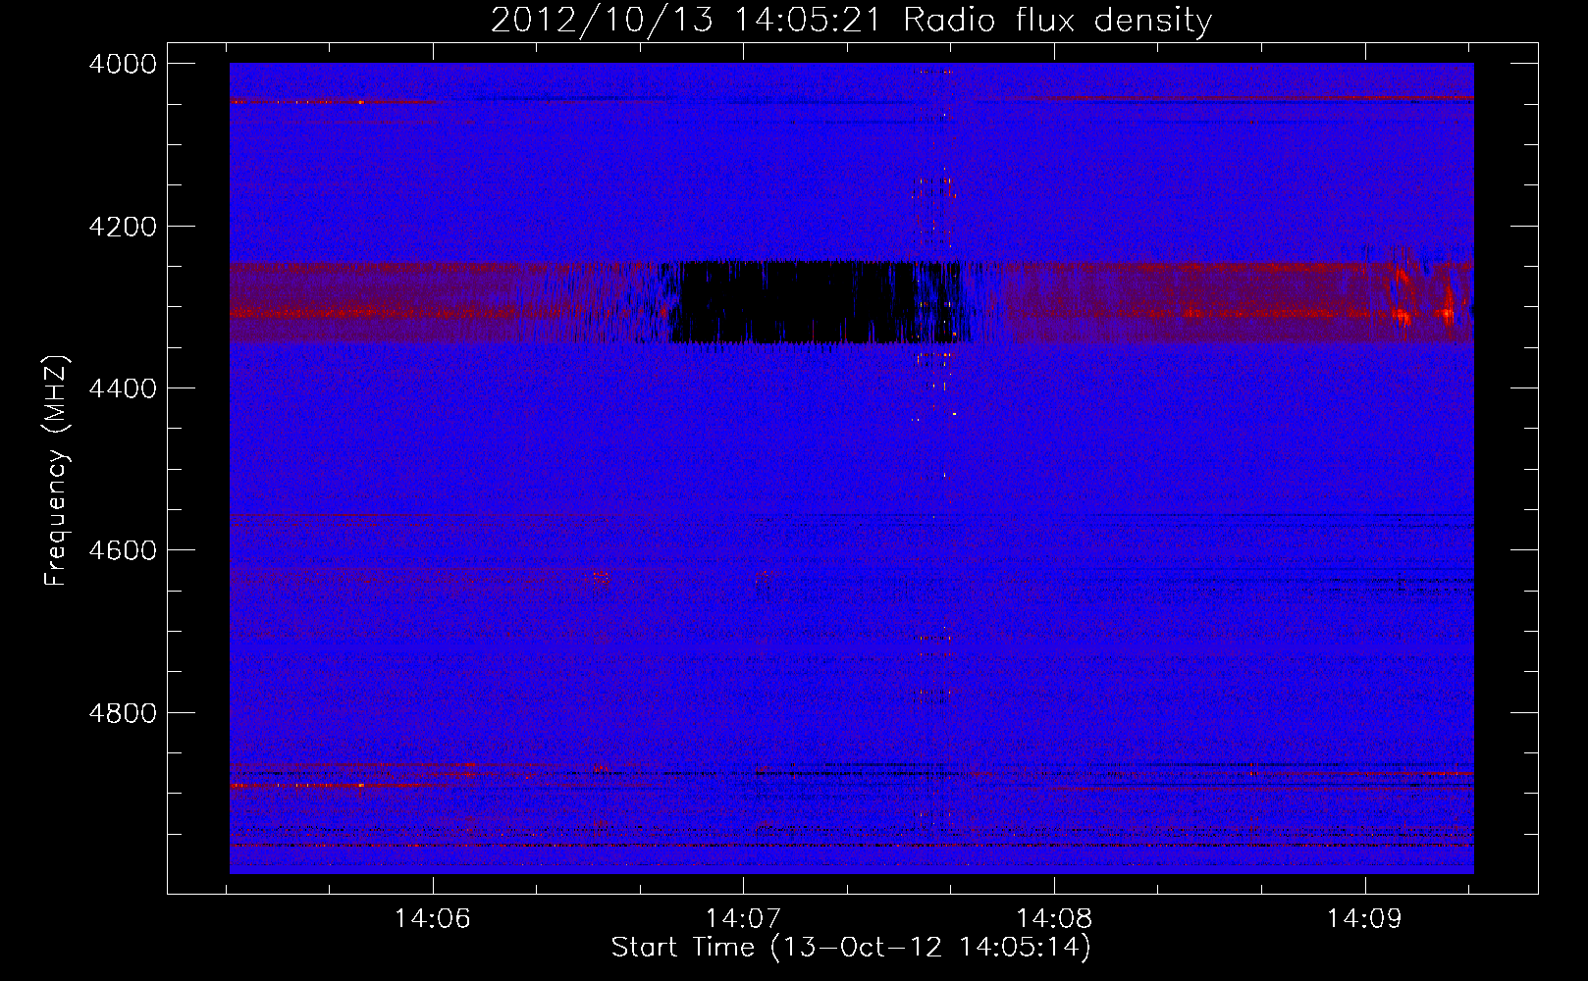Click the plot title 'Radio flux density'
Image resolution: width=1588 pixels, height=981 pixels.
coord(1057,21)
